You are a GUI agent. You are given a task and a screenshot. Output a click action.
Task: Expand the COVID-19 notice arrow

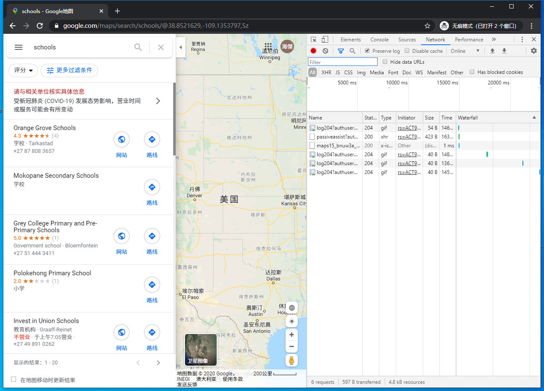[x=158, y=101]
